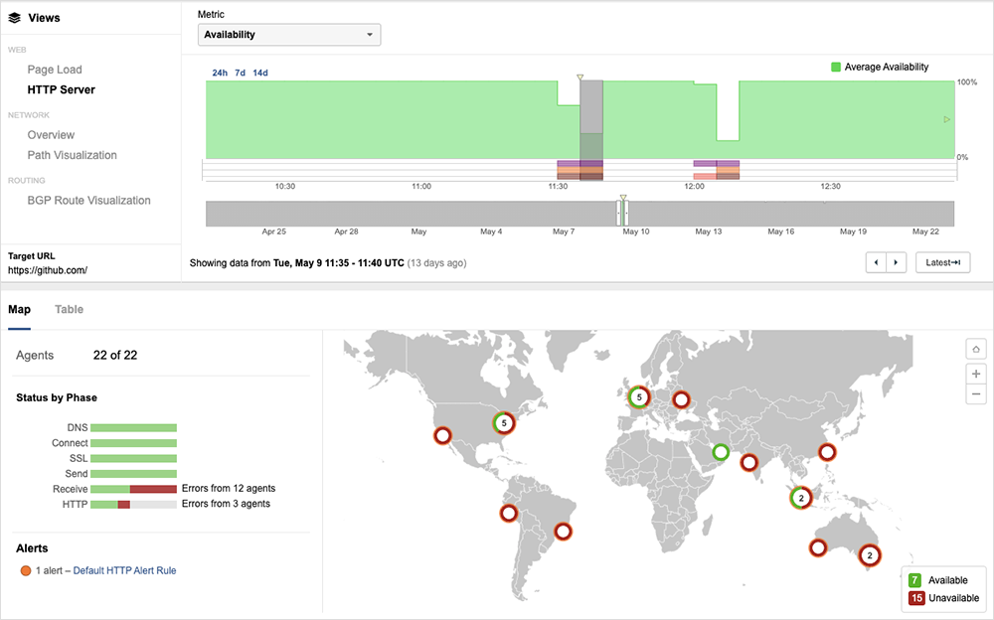Go to previous time interval arrow

pos(876,262)
